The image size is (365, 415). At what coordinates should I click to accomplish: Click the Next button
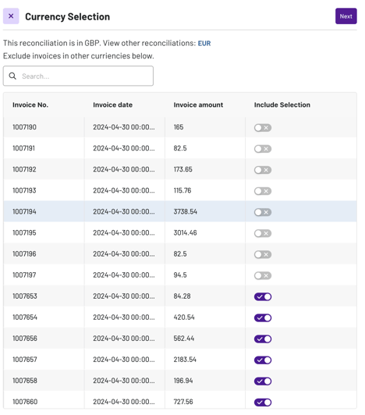point(346,16)
